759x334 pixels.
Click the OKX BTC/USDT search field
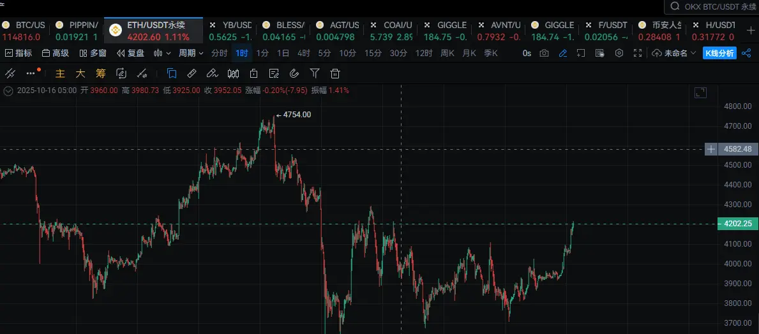pos(712,6)
